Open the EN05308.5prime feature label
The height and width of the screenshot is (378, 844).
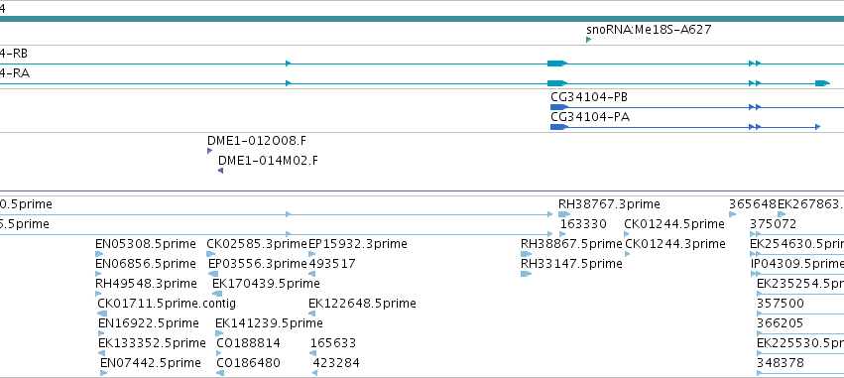146,244
